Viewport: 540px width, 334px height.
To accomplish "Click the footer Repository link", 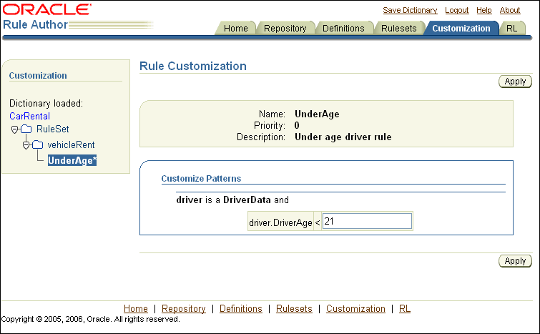I will pos(184,308).
